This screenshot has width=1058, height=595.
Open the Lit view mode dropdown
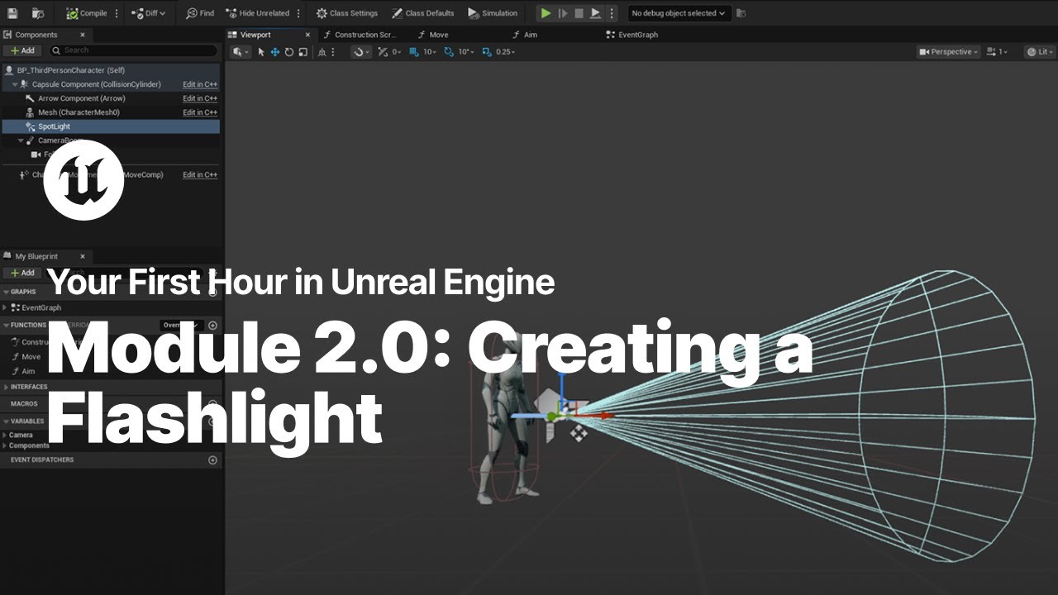[x=1040, y=51]
